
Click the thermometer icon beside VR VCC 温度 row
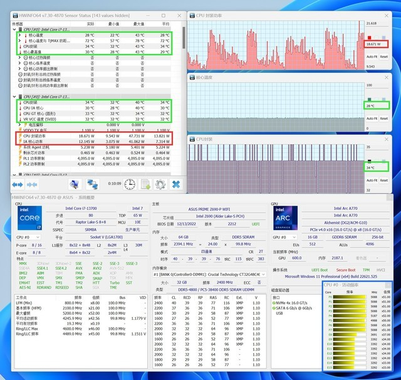21,119
